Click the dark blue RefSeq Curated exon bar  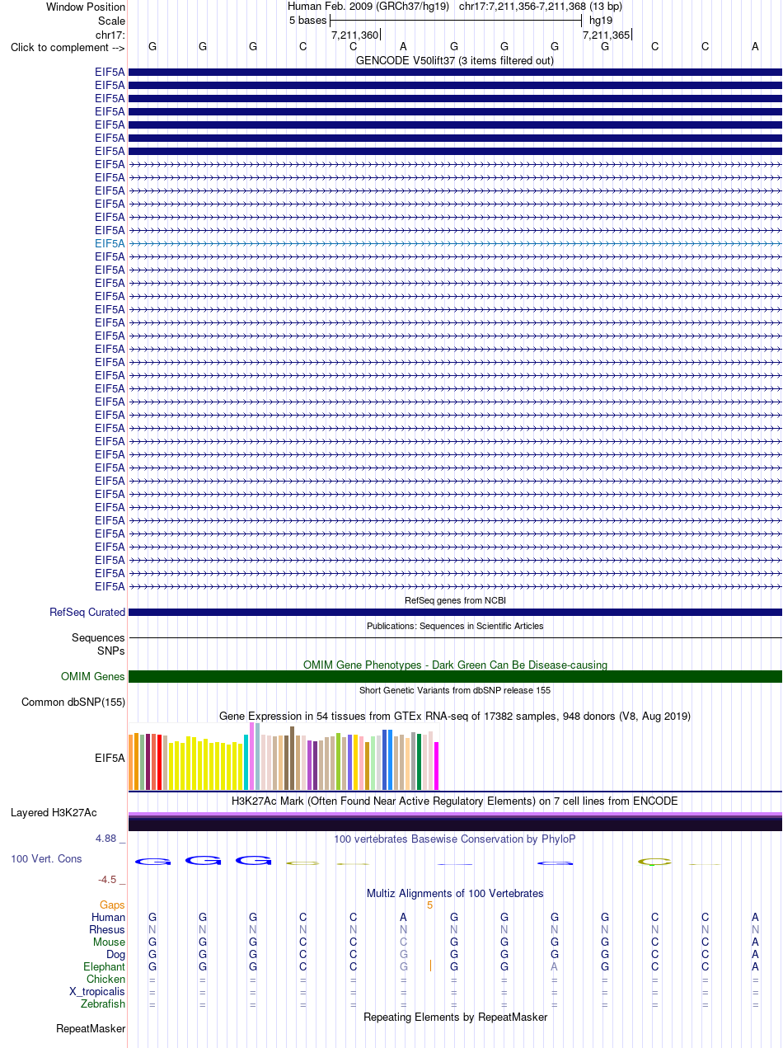tap(455, 613)
